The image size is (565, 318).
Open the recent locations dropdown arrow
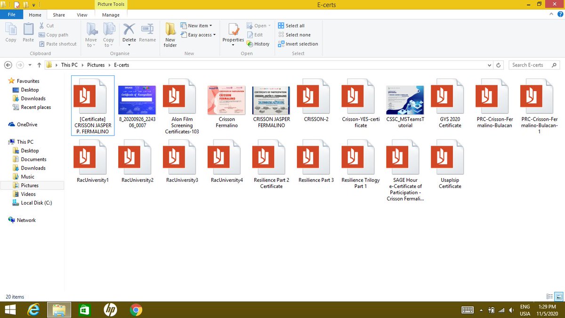tap(30, 65)
